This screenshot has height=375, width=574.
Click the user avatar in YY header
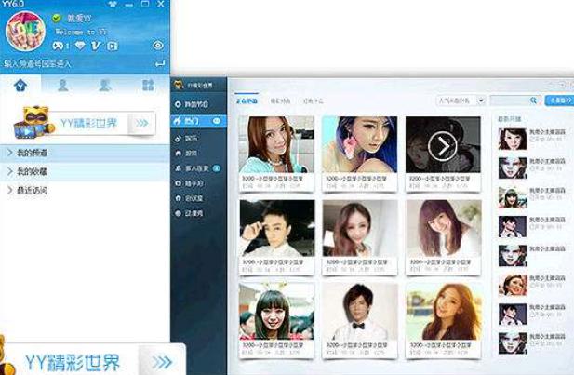click(25, 31)
